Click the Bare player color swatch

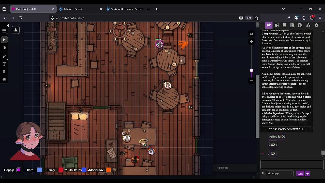[40, 170]
